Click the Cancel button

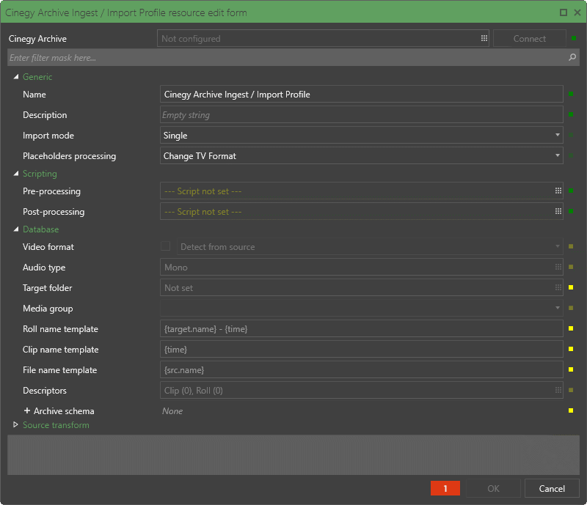click(x=552, y=489)
